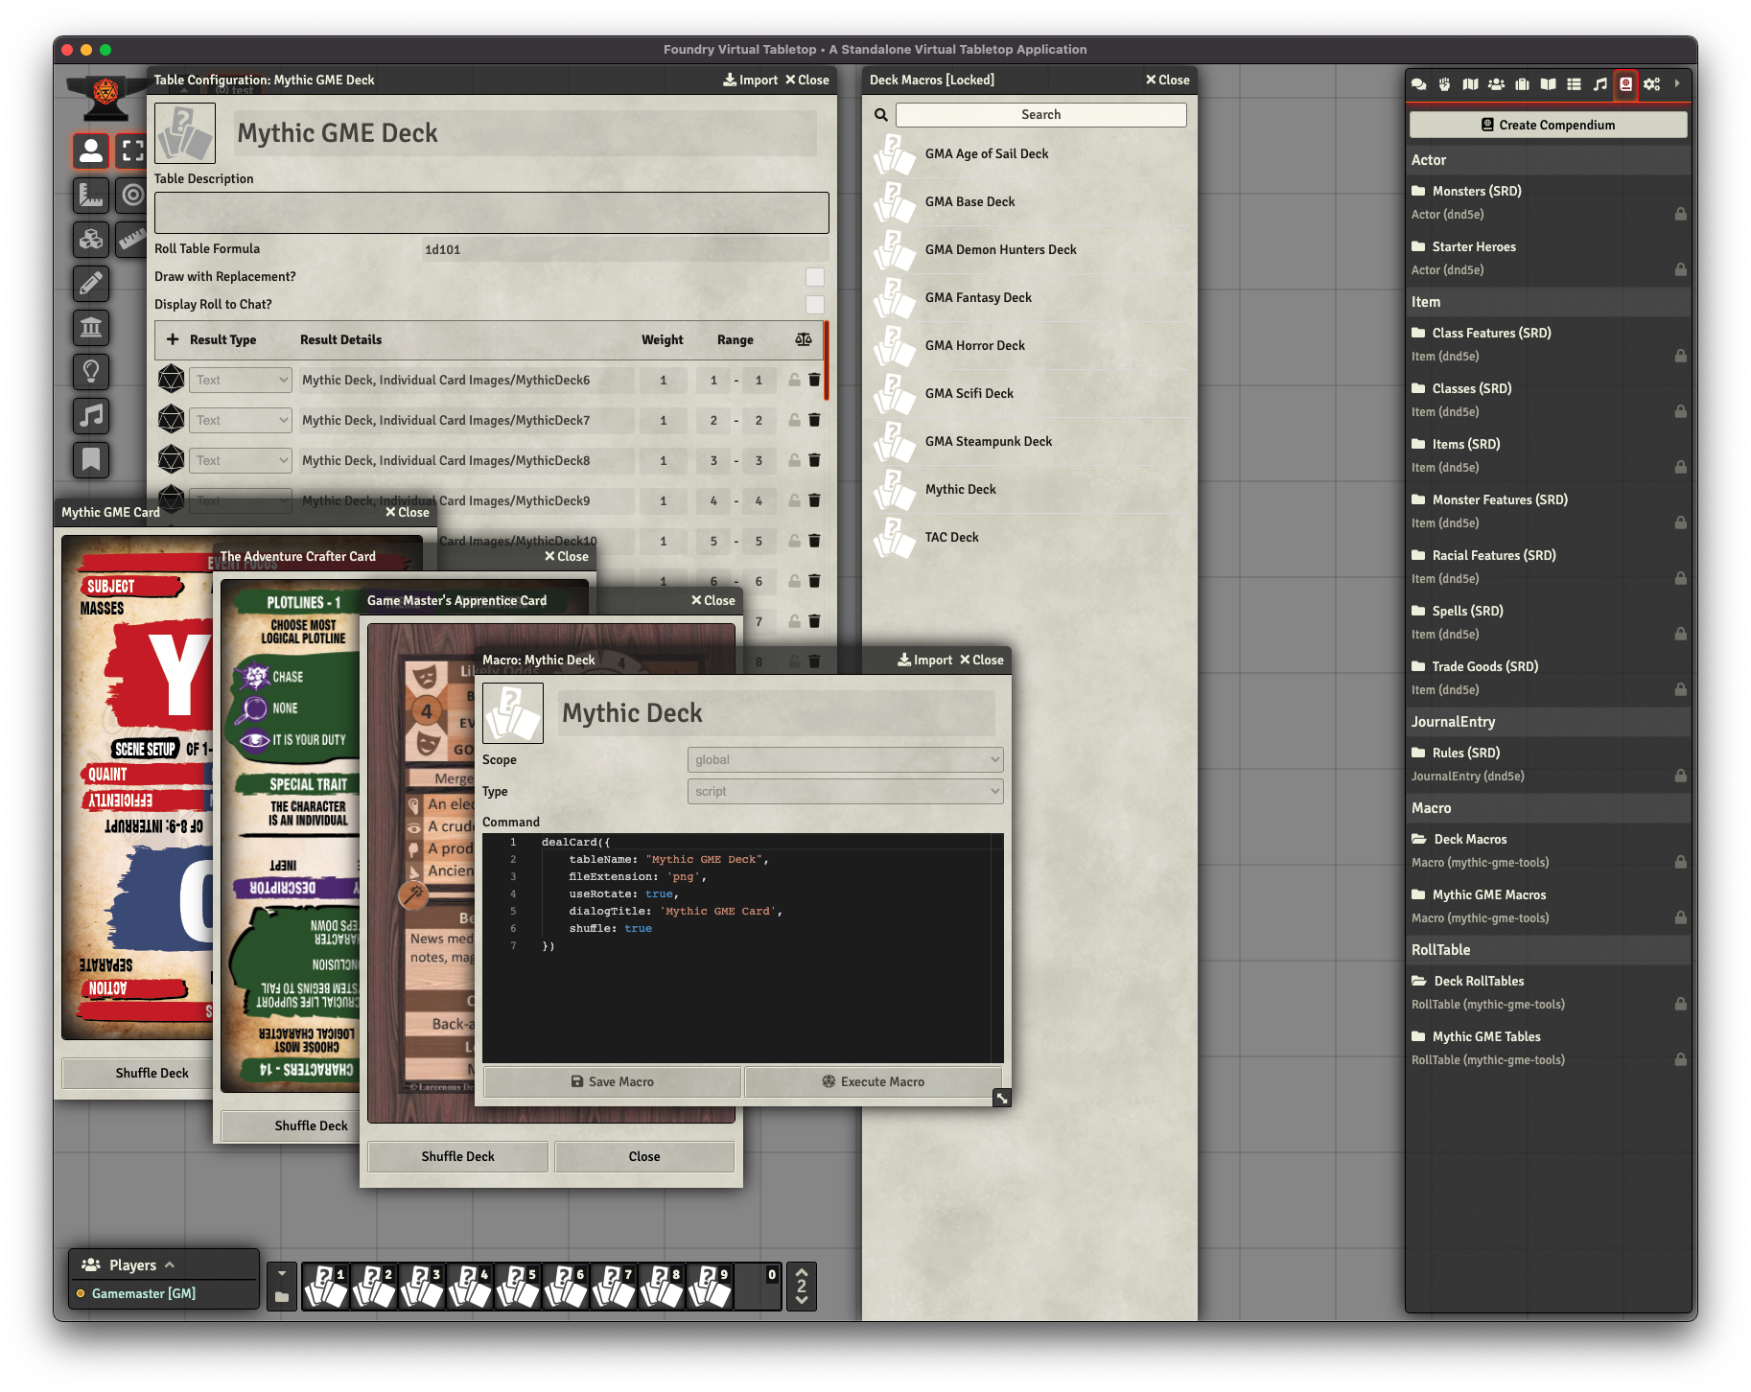Toggle lock on Mythic GME Tables compendium
This screenshot has width=1751, height=1392.
click(1681, 1059)
